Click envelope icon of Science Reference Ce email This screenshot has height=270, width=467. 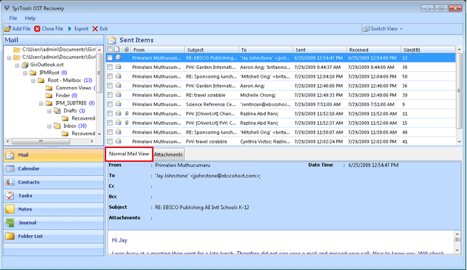pyautogui.click(x=119, y=105)
